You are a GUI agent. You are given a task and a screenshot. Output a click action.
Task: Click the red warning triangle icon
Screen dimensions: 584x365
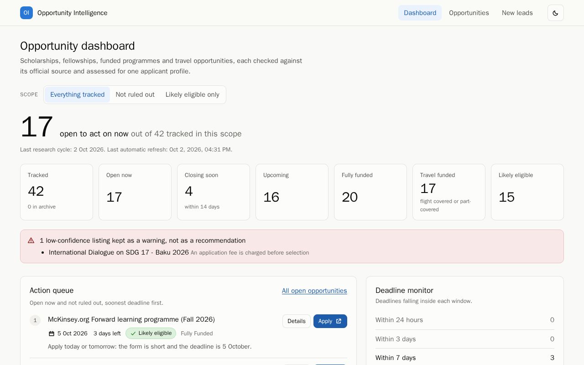(x=31, y=240)
